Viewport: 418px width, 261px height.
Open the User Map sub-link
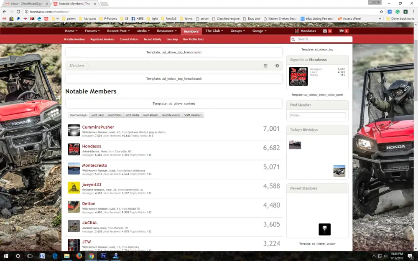(172, 39)
